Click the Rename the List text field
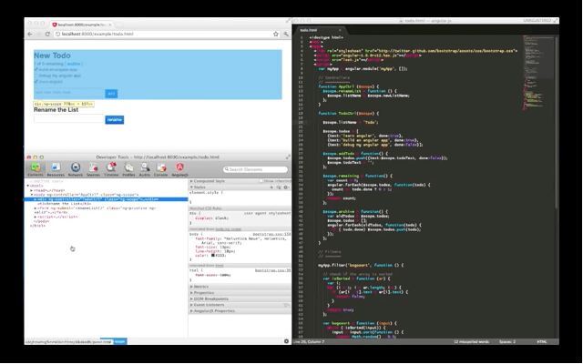583x364 pixels. [69, 119]
